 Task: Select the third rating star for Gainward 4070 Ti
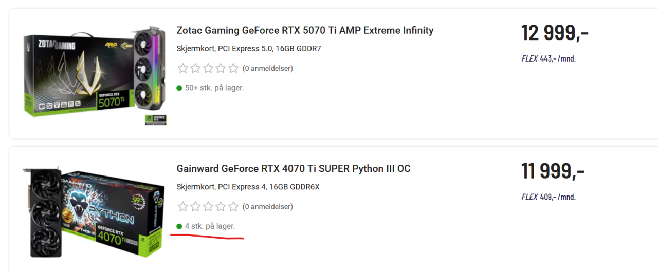tap(208, 207)
